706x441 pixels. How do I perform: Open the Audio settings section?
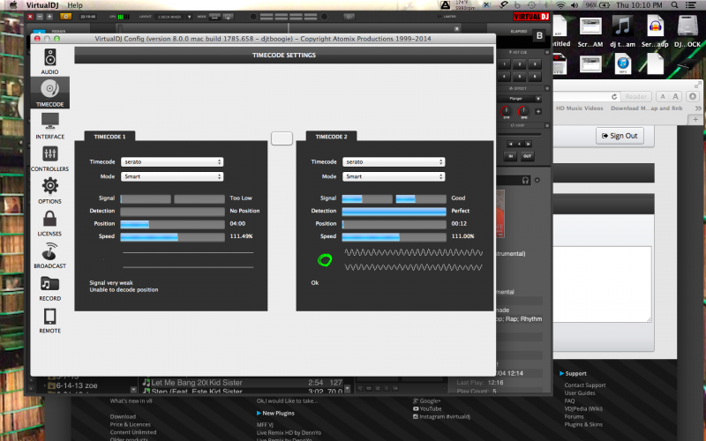pyautogui.click(x=50, y=61)
